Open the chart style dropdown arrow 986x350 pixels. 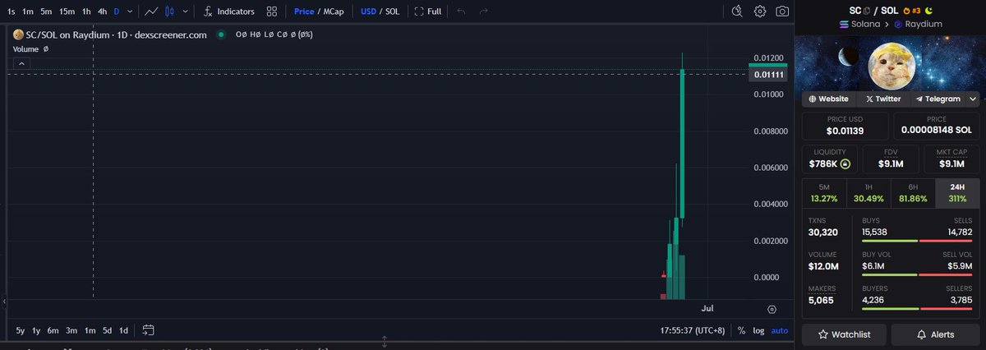[x=186, y=12]
